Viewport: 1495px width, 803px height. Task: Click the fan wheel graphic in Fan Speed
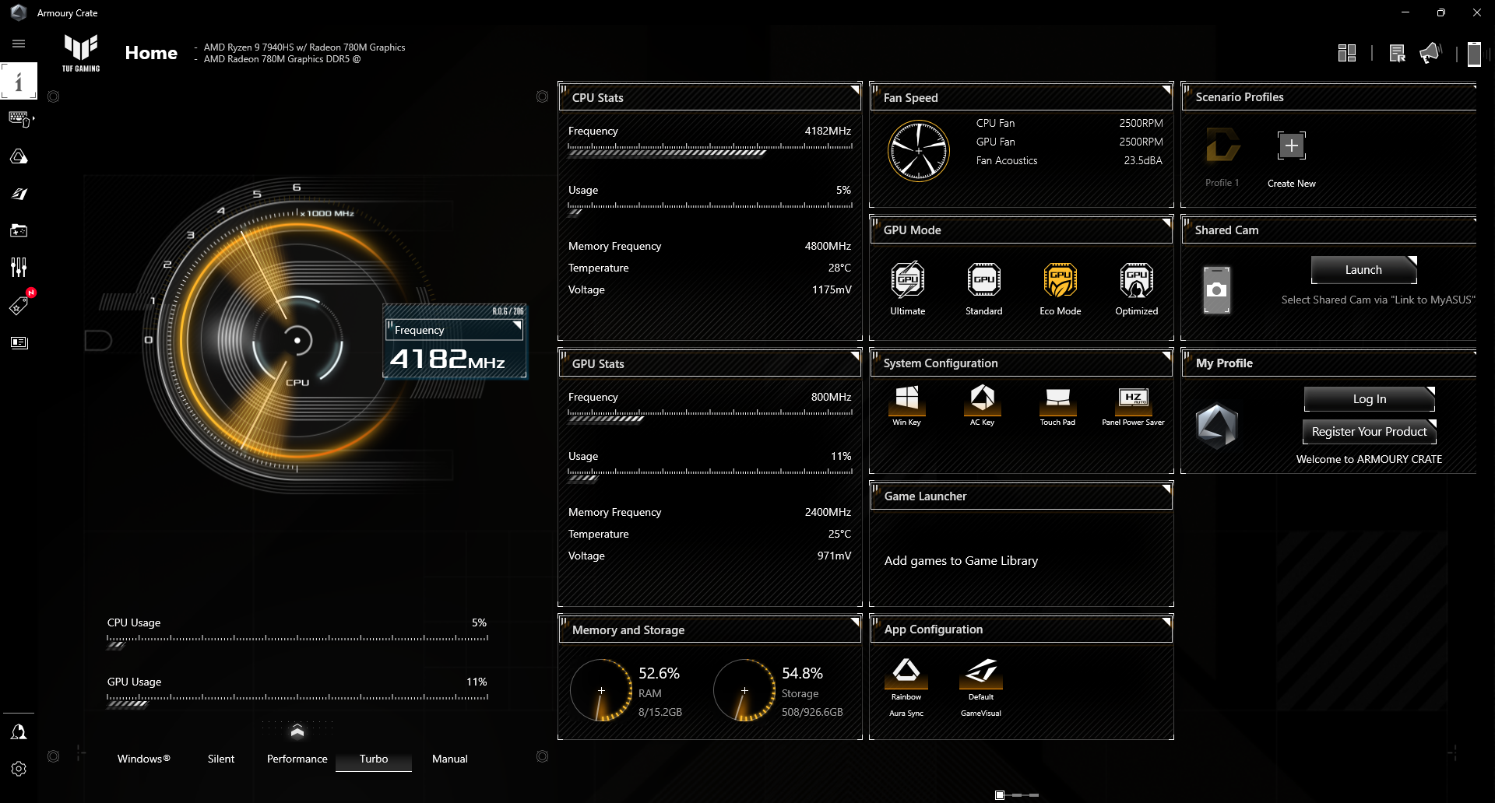click(919, 151)
